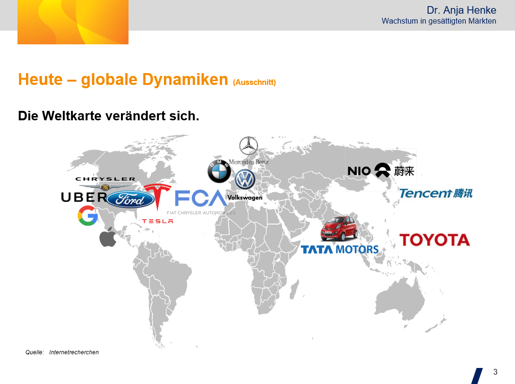Select the BMW roundel logo
This screenshot has height=384, width=515.
219,172
